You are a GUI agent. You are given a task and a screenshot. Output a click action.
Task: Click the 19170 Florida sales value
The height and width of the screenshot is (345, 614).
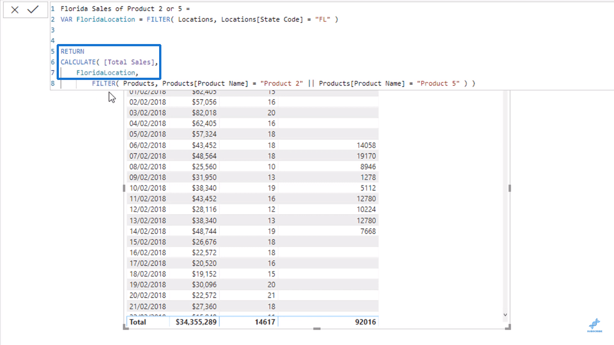point(366,156)
